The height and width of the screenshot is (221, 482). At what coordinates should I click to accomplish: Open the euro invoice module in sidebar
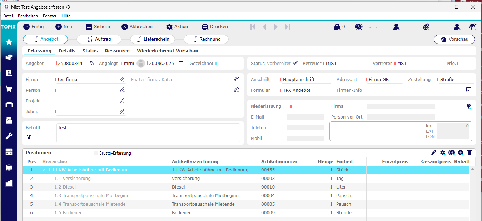coord(9,73)
